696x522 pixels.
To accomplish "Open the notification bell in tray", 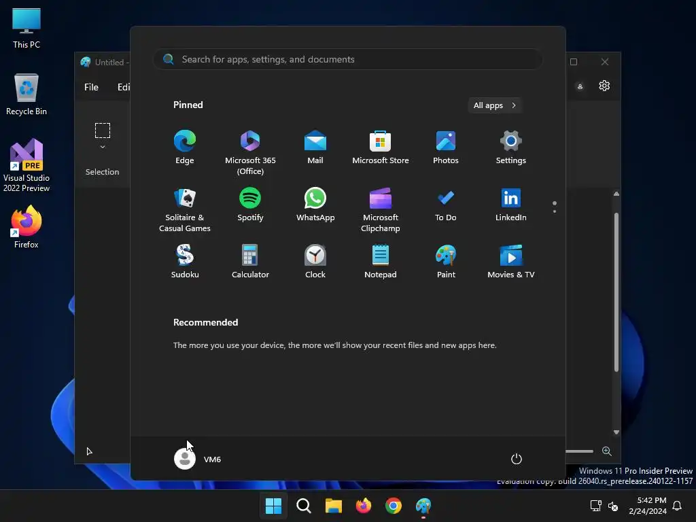I will coord(677,506).
